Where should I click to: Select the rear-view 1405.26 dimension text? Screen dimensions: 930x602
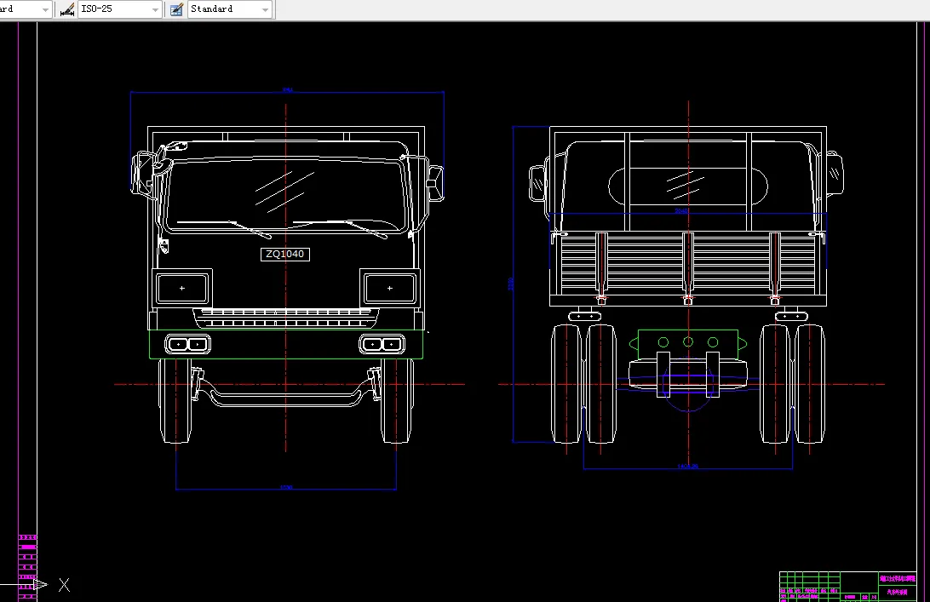click(x=687, y=466)
